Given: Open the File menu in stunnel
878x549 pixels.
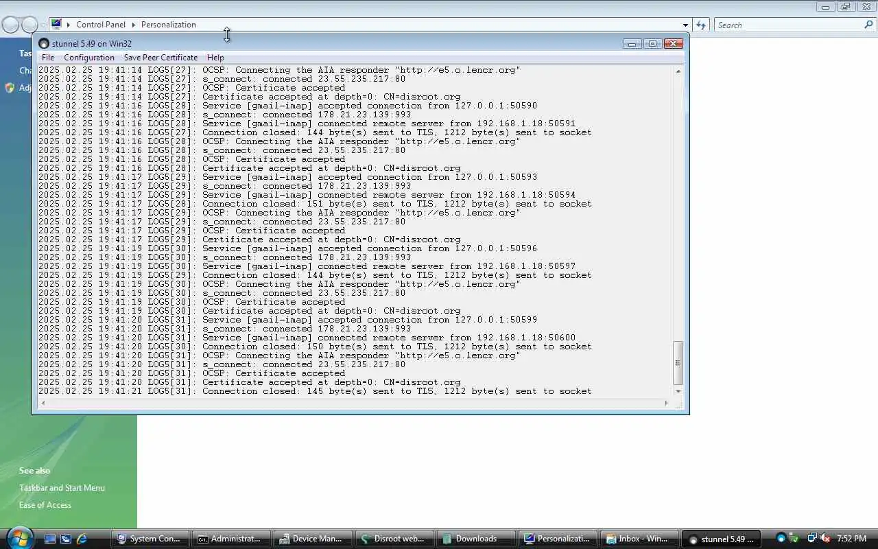Looking at the screenshot, I should coord(48,58).
